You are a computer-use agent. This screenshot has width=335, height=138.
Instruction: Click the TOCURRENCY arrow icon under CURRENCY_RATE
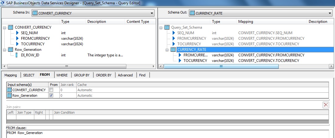pyautogui.click(x=180, y=60)
